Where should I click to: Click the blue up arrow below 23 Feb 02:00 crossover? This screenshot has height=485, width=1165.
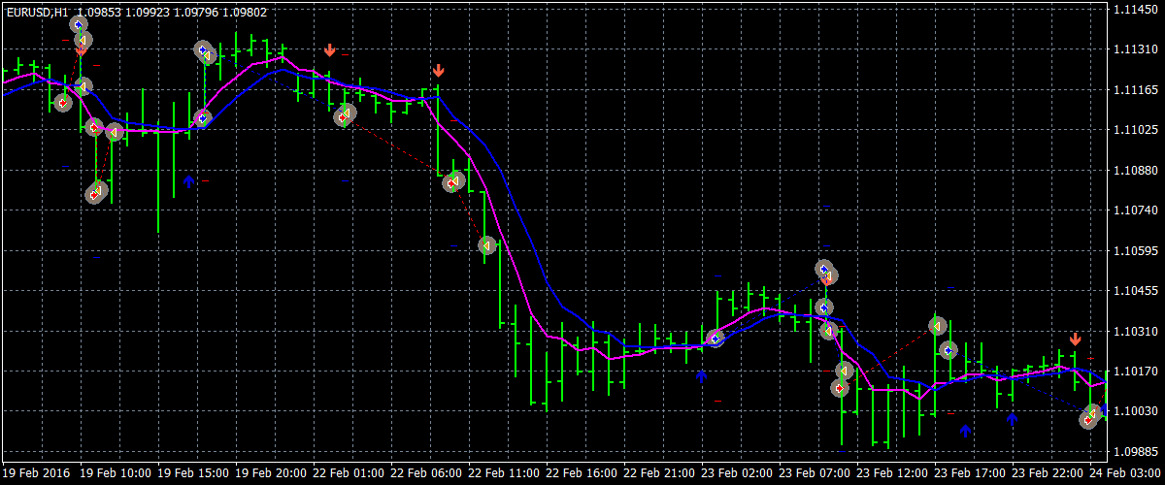click(701, 375)
